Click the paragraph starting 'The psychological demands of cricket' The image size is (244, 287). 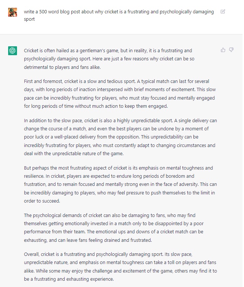(114, 228)
